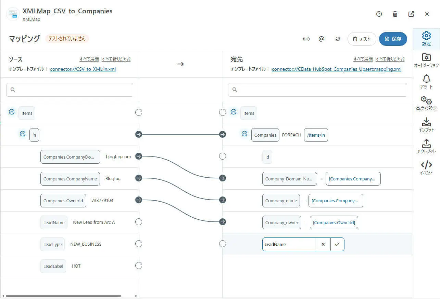Screen dimensions: 440x299
Task: Click the broadcast signal icon
Action: tap(306, 39)
